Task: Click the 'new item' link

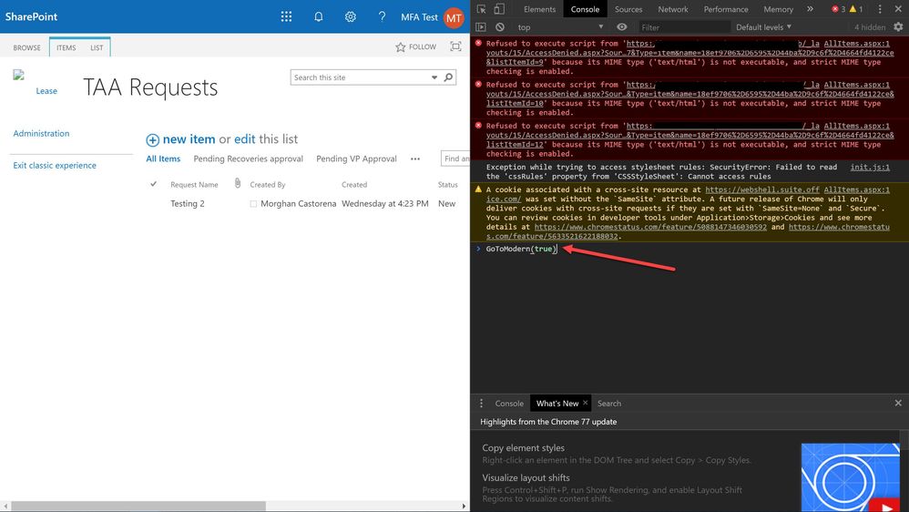Action: click(189, 139)
